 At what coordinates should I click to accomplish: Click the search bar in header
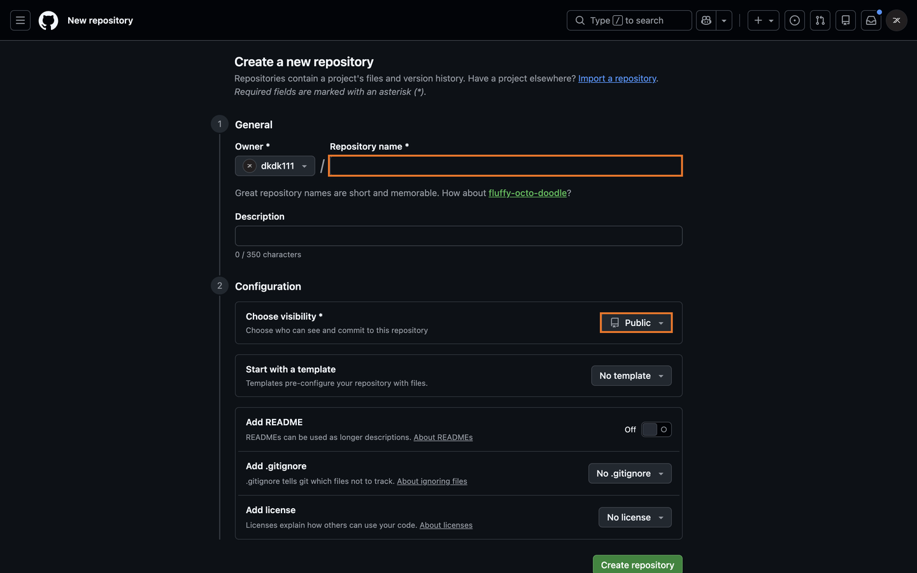click(x=629, y=20)
